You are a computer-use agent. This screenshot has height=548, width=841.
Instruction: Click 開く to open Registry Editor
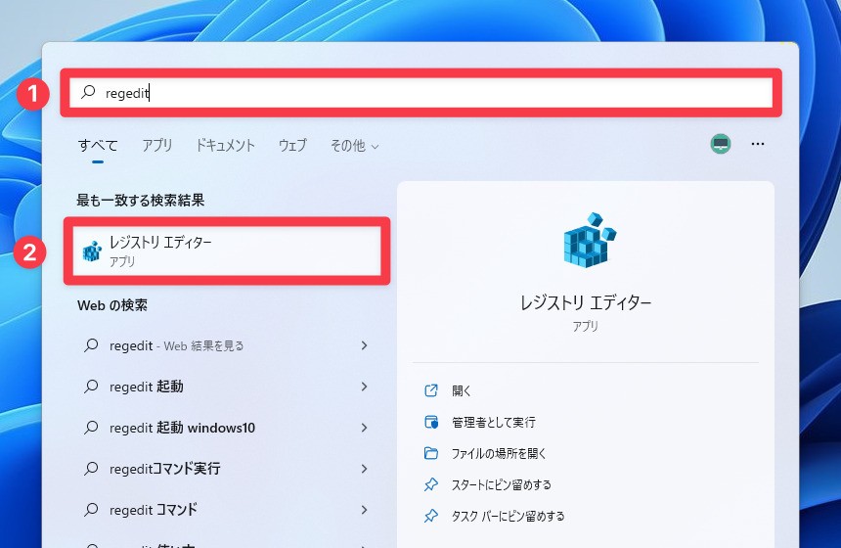(x=462, y=390)
